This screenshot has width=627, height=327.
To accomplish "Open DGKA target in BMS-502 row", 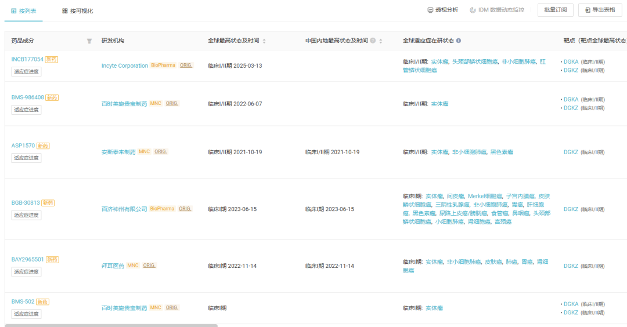I will (x=571, y=304).
